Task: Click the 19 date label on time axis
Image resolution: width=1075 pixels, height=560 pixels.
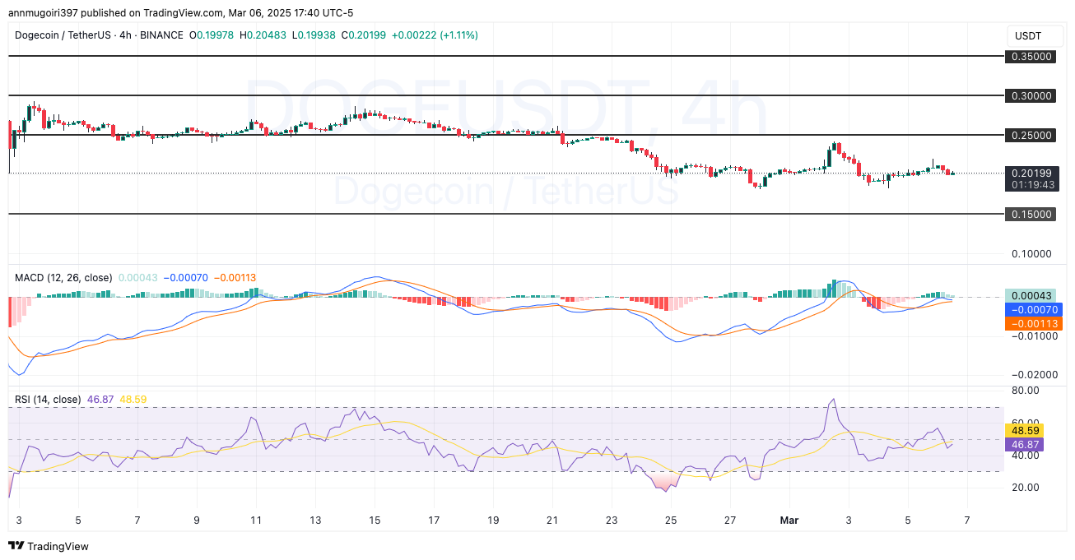Action: pyautogui.click(x=493, y=520)
